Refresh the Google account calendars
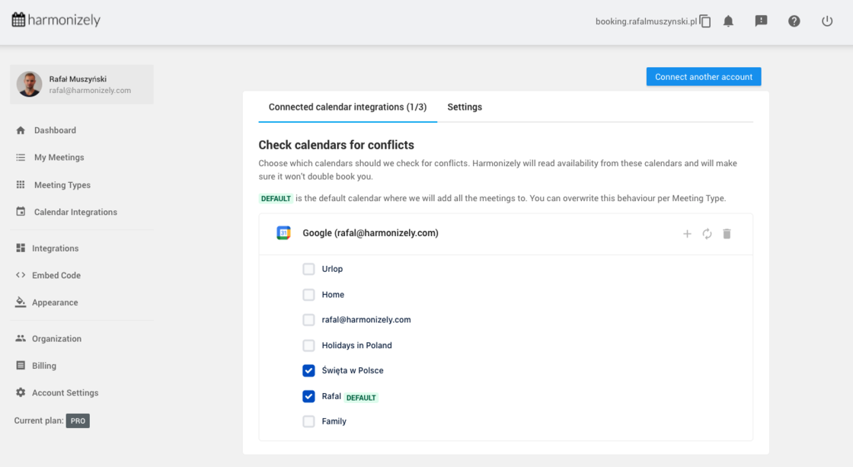Viewport: 853px width, 467px height. pos(708,233)
